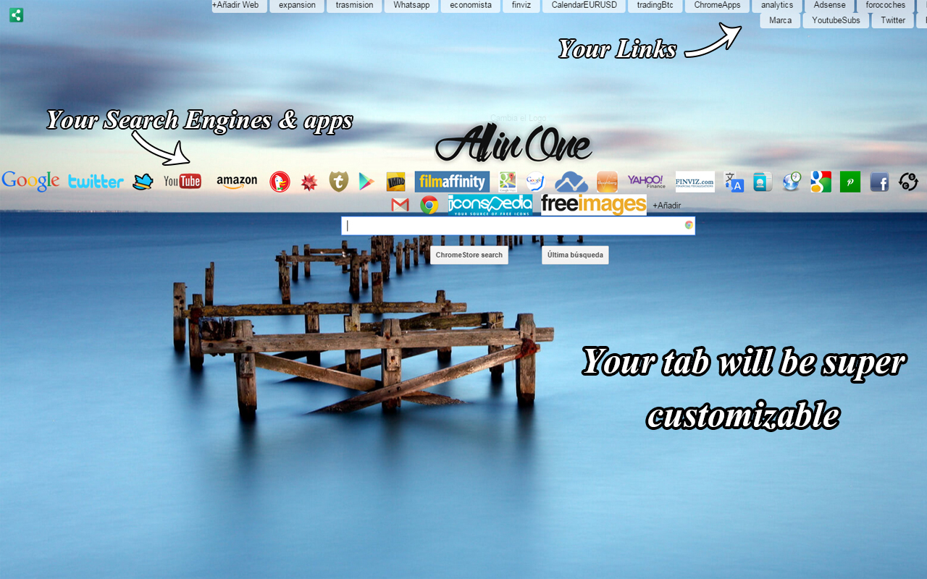Select the Twitter text logo
The height and width of the screenshot is (579, 927).
coord(96,182)
